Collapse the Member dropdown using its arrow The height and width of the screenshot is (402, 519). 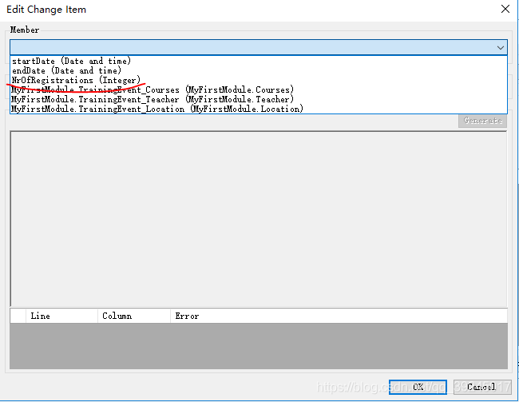(x=500, y=48)
